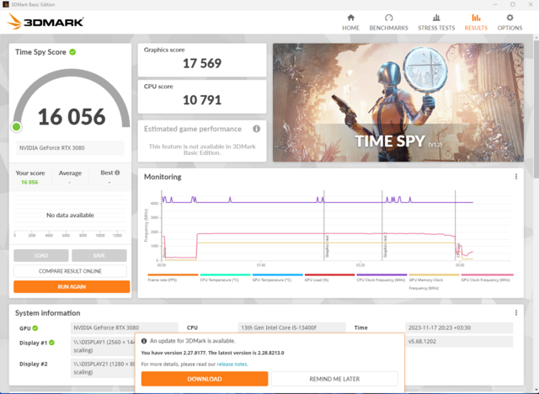
Task: Click the Results tab
Action: 476,22
